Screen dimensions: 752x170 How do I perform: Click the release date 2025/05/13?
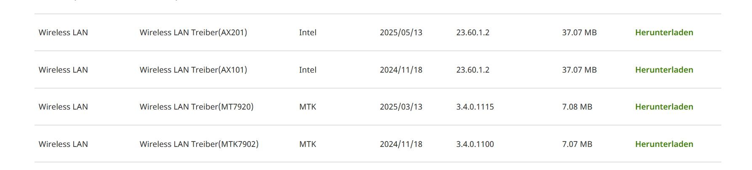(x=401, y=32)
